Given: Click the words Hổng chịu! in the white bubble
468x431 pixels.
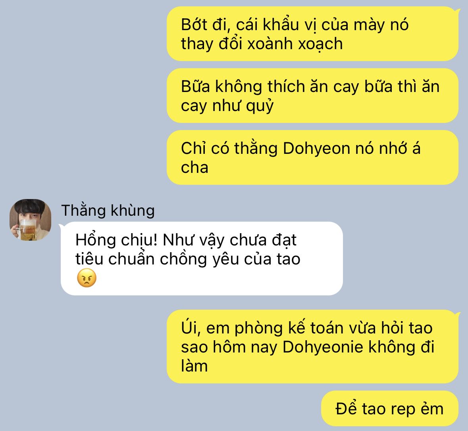Looking at the screenshot, I should point(116,240).
